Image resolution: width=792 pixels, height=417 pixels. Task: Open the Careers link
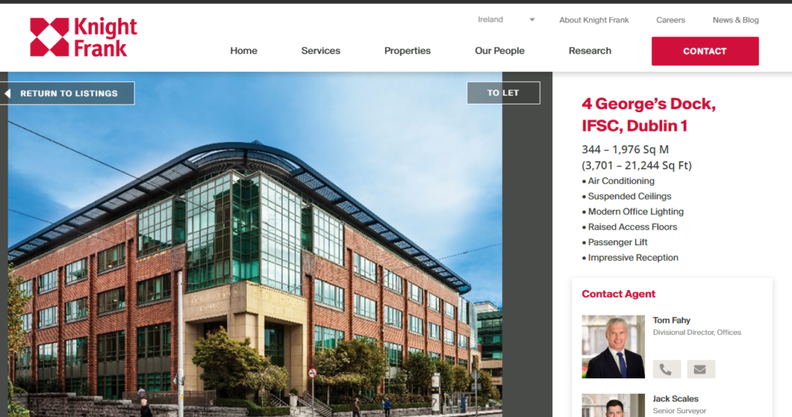pyautogui.click(x=671, y=20)
